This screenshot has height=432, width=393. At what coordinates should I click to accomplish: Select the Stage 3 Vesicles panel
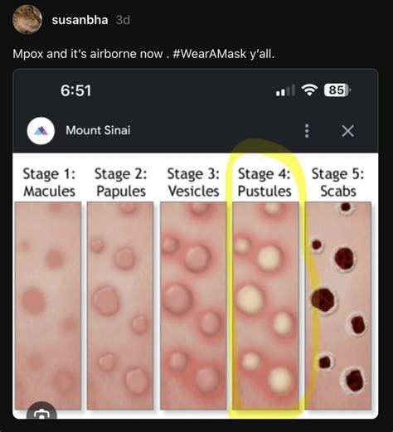pyautogui.click(x=193, y=305)
